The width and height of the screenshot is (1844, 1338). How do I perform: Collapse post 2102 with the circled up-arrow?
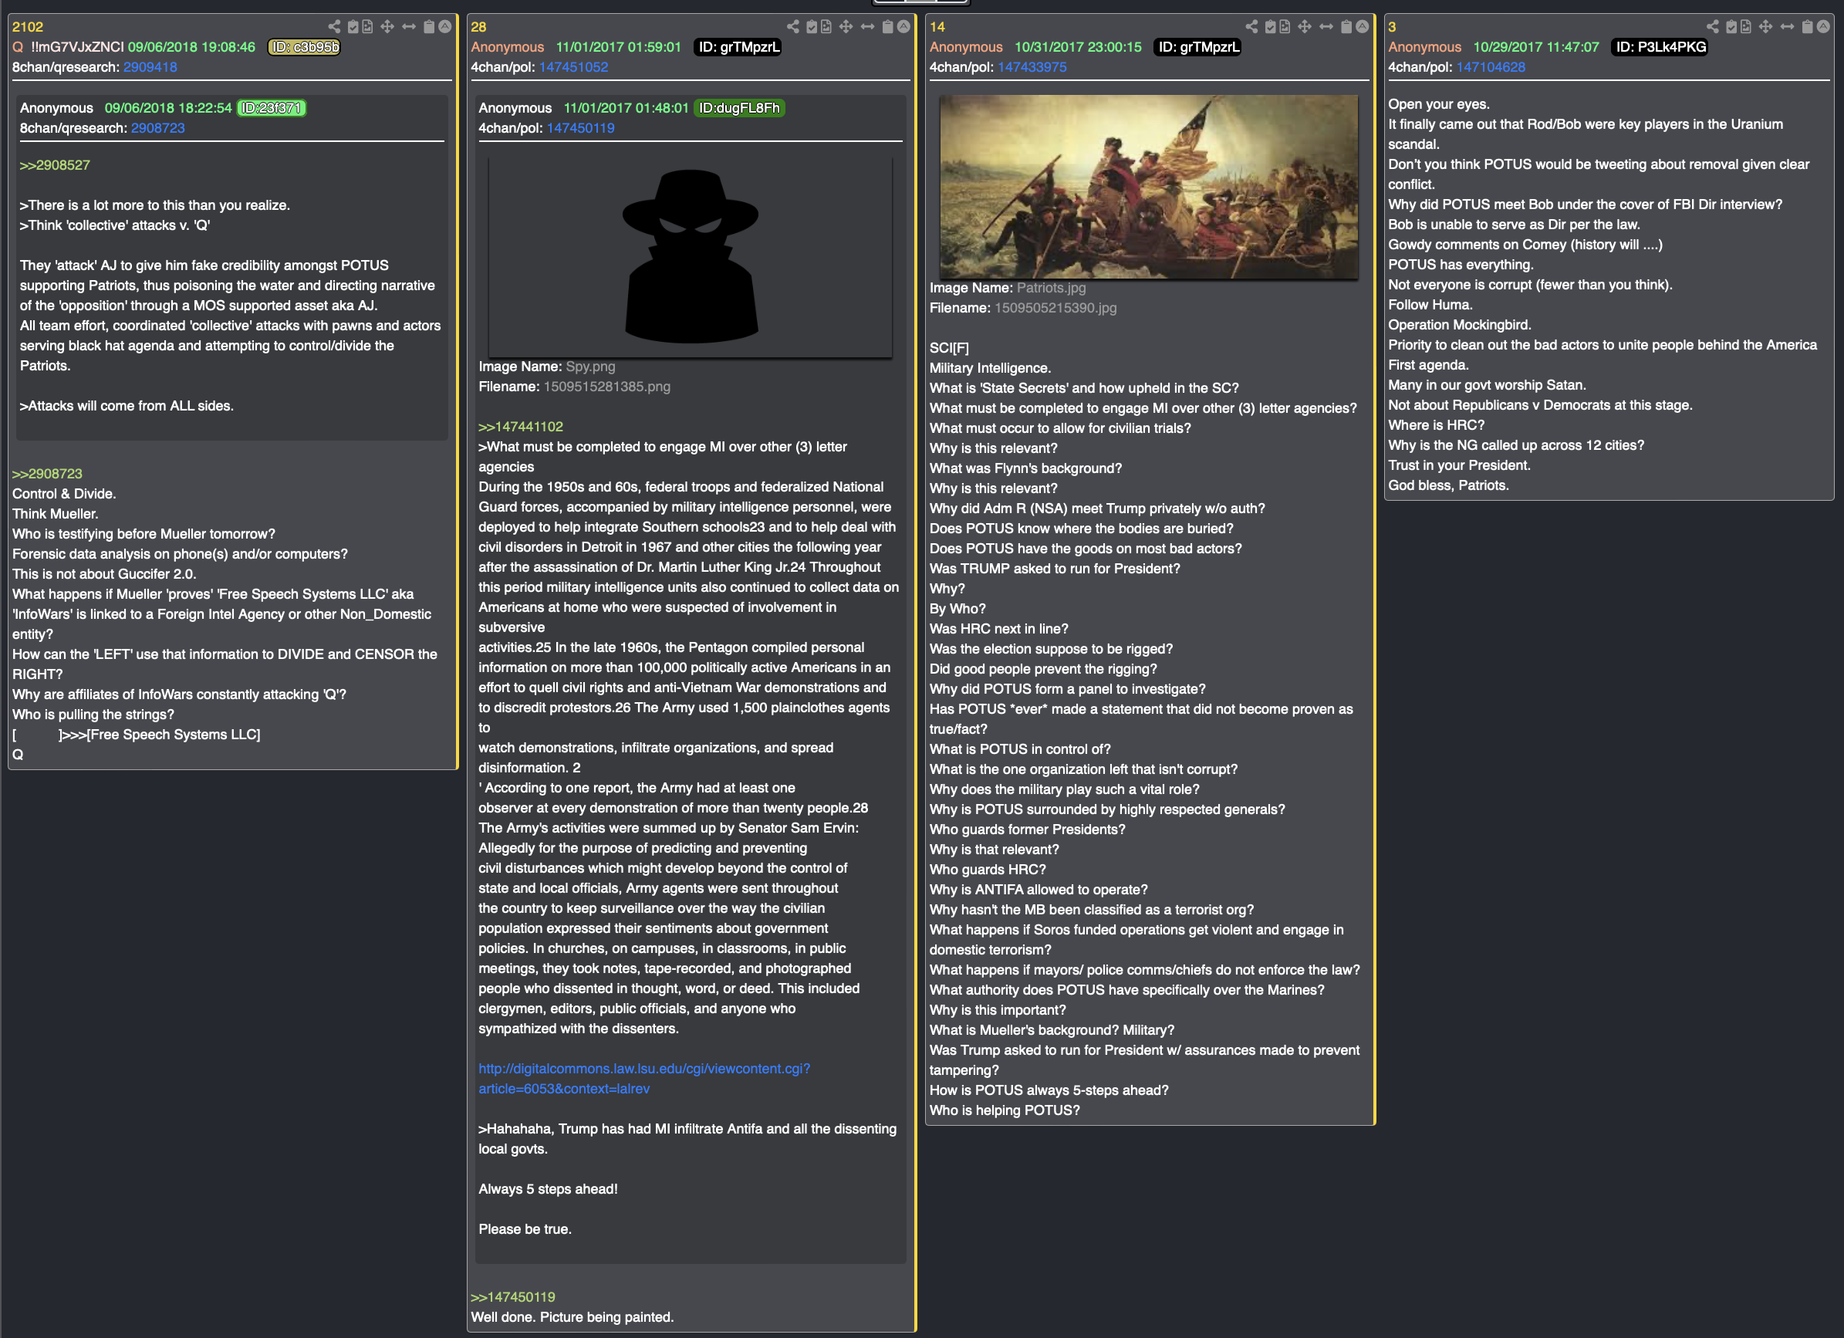tap(444, 26)
